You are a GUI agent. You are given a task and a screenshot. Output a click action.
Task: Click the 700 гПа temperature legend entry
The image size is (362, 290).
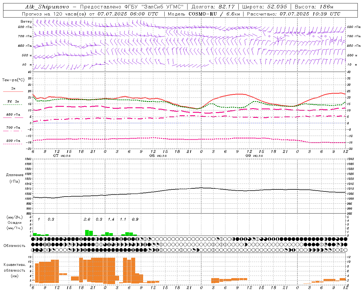tap(13, 128)
